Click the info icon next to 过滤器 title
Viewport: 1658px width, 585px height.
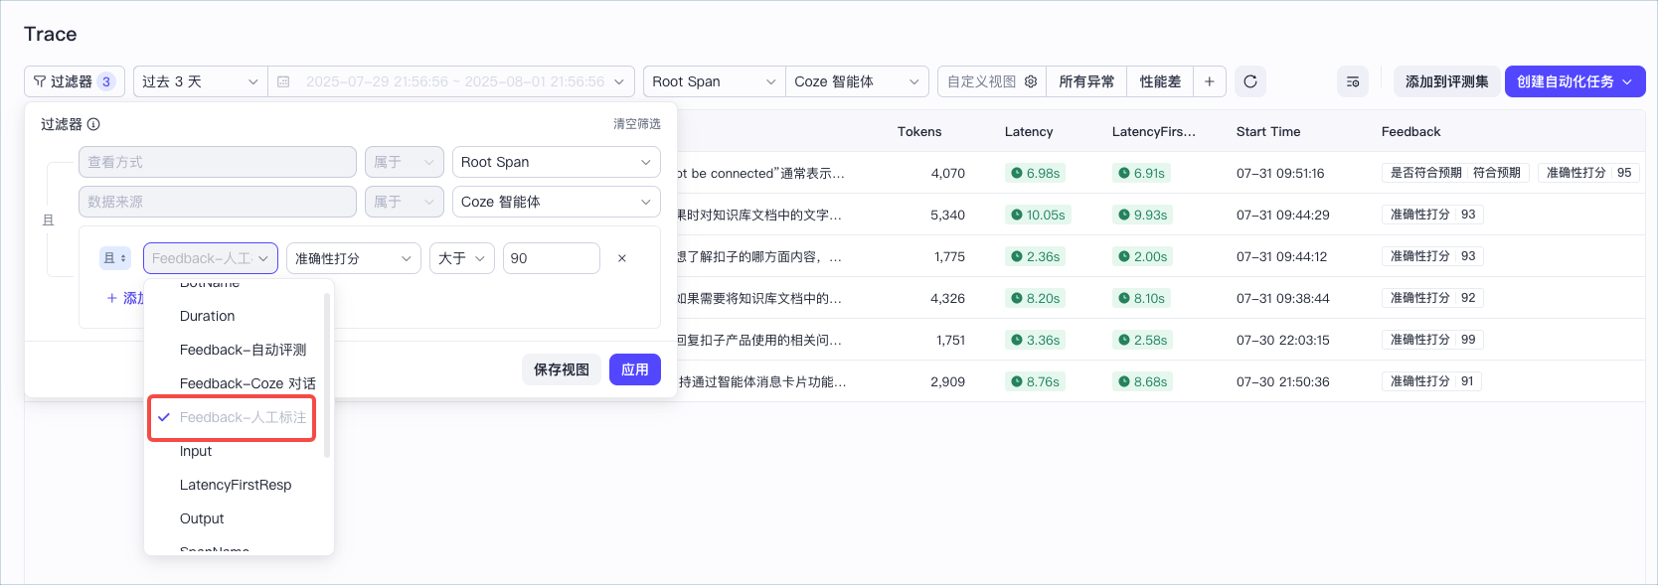click(93, 124)
